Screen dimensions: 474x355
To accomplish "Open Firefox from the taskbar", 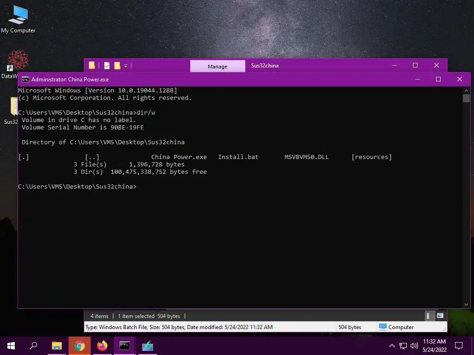I will coord(102,346).
